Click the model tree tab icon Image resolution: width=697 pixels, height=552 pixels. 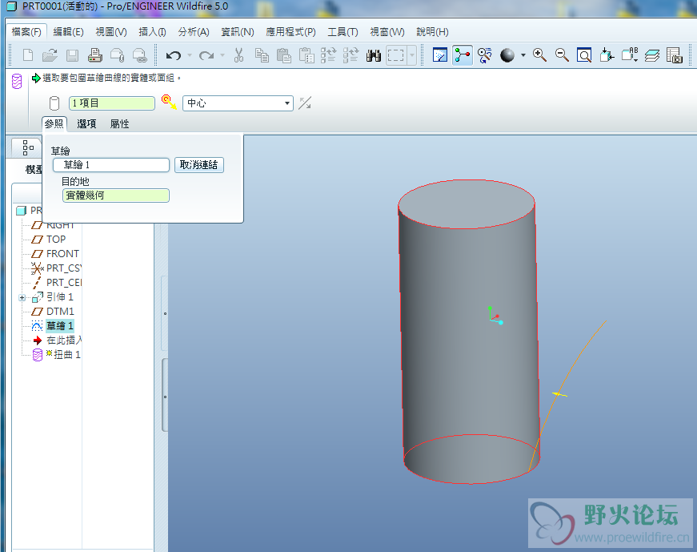click(27, 147)
